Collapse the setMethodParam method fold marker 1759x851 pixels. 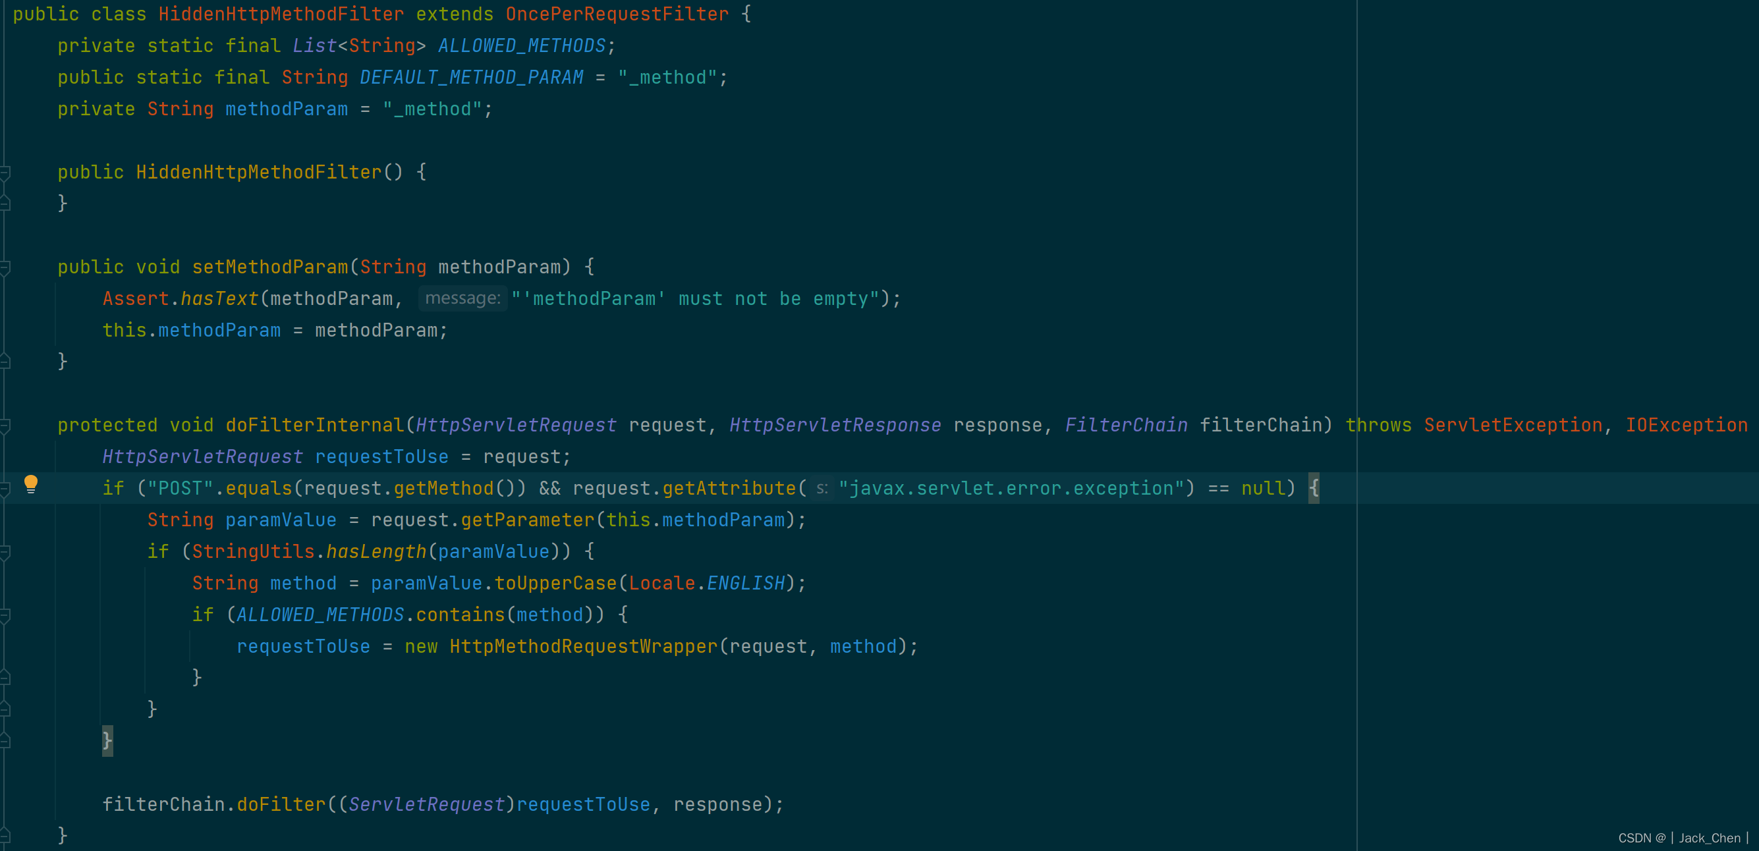(5, 267)
